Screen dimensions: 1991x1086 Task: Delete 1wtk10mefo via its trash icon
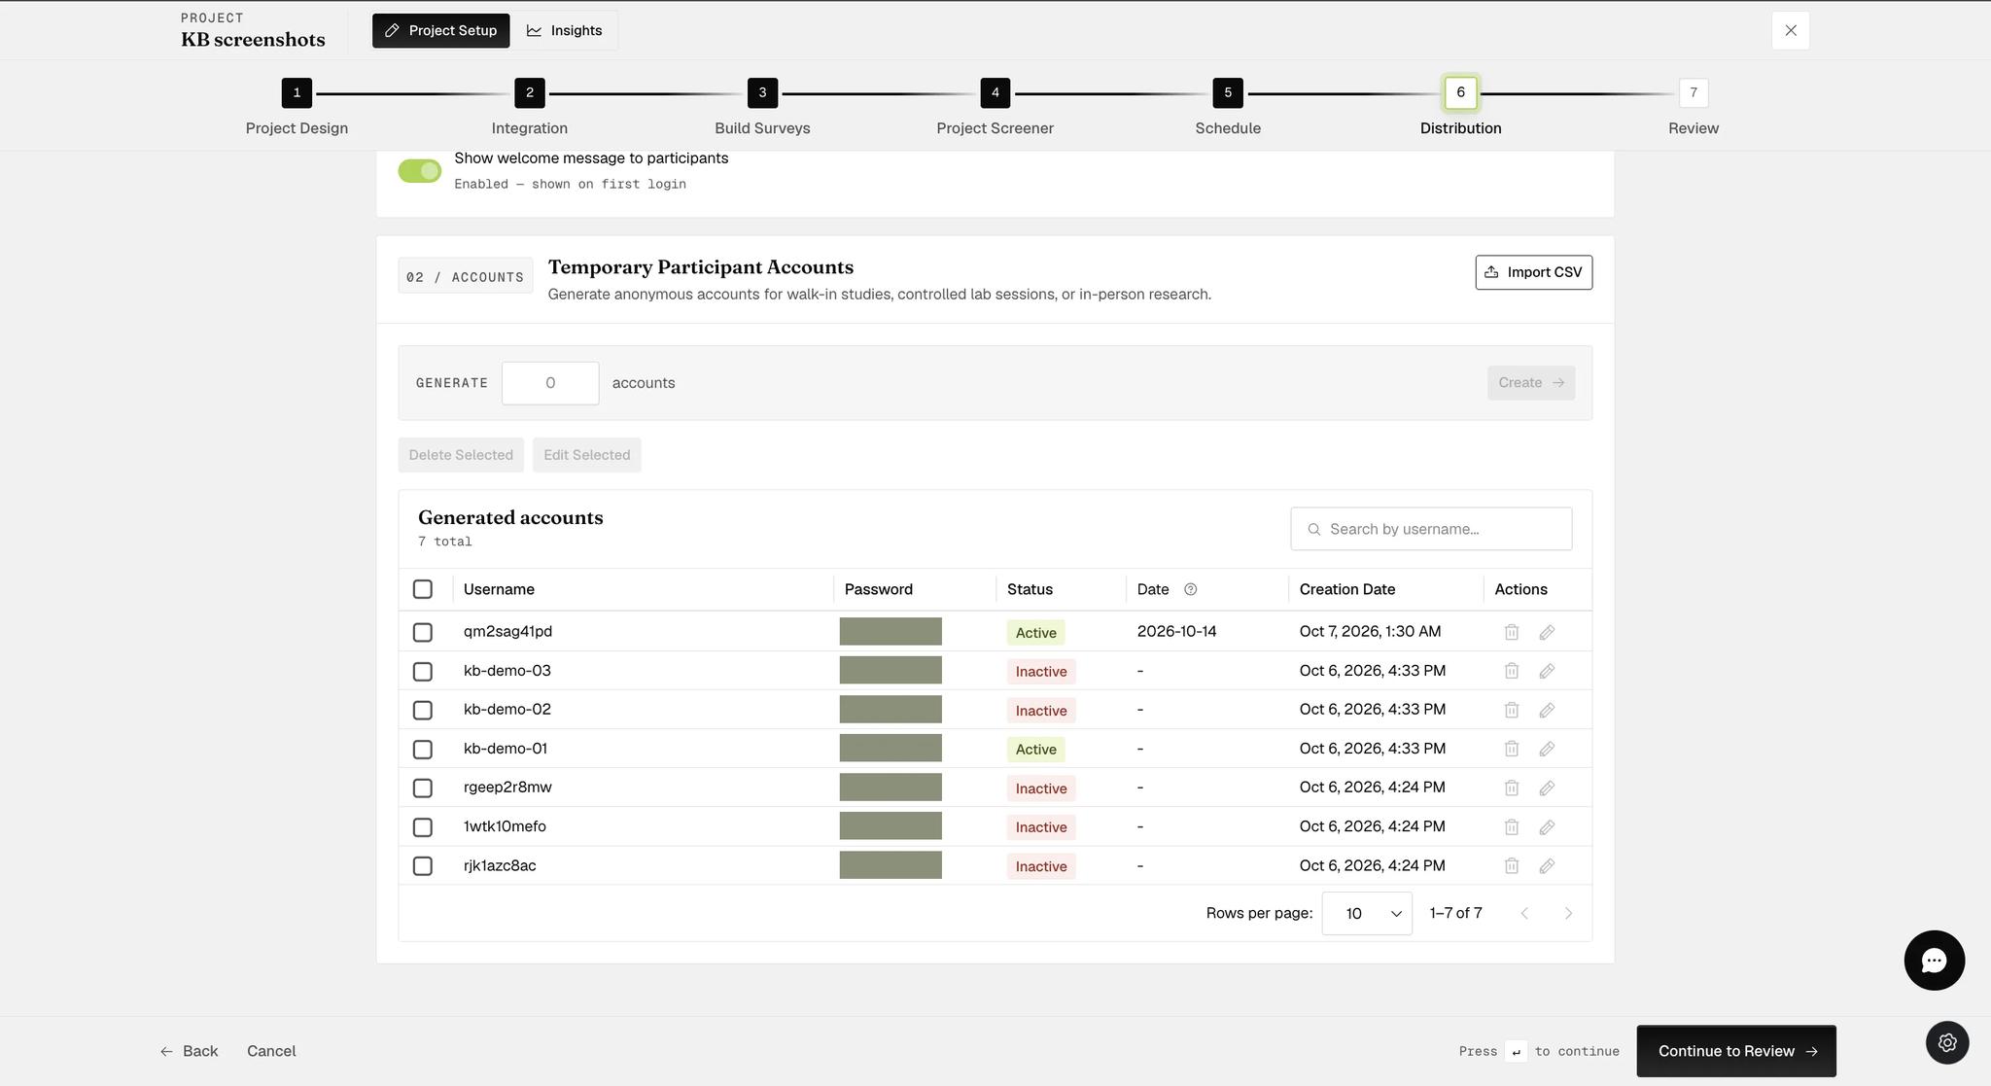click(1511, 826)
